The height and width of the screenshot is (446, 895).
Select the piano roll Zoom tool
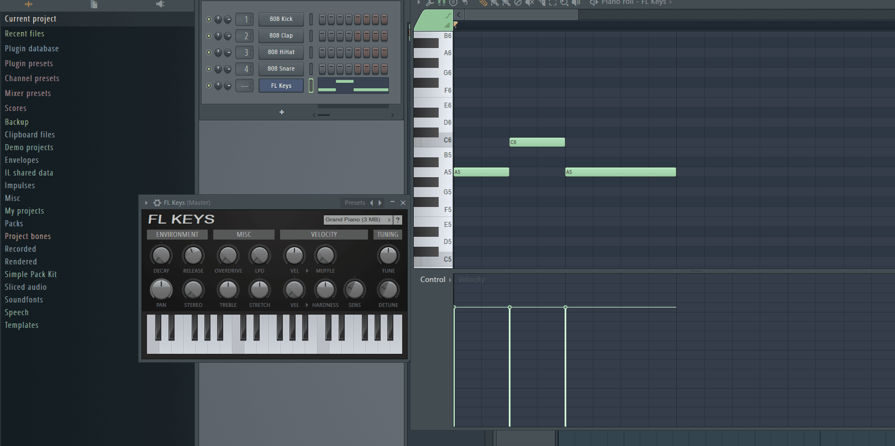point(564,3)
